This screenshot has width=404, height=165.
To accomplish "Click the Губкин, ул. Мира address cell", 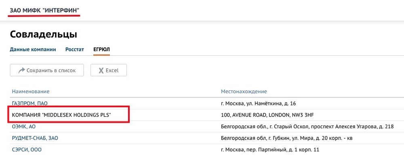I will click(x=286, y=138).
